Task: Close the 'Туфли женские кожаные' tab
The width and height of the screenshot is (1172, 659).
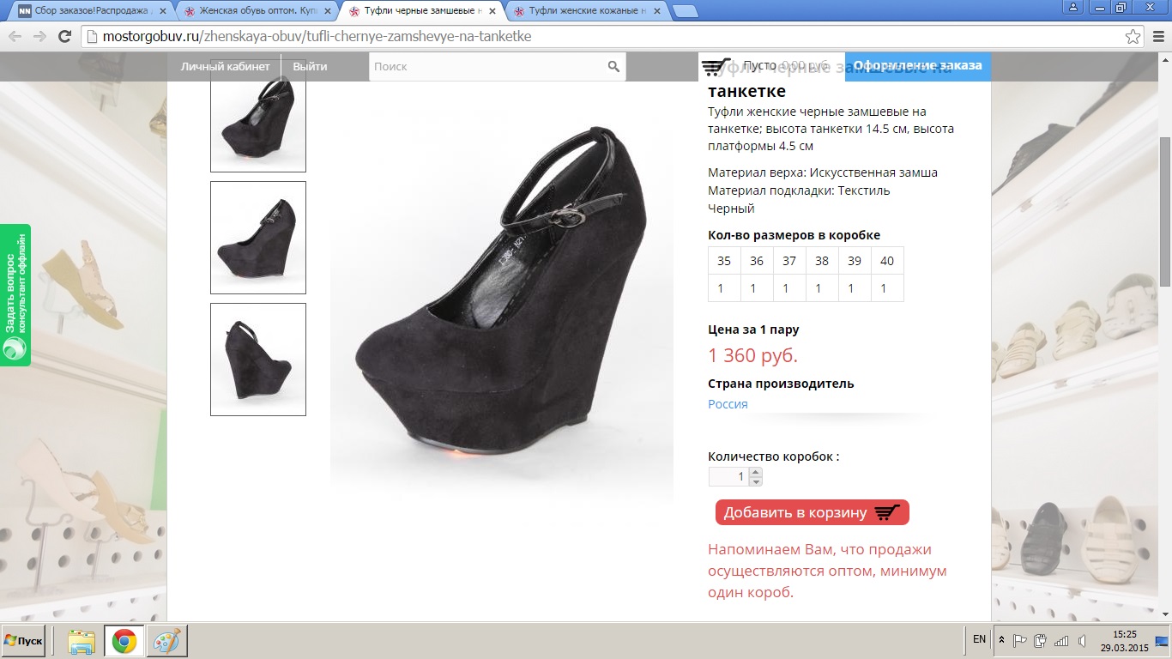Action: coord(658,11)
